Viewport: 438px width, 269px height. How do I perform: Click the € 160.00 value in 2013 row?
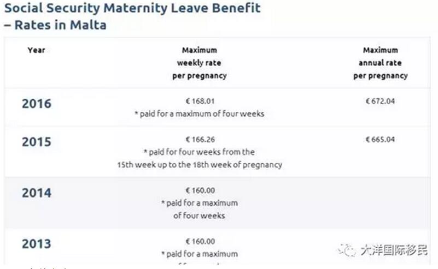pos(200,241)
